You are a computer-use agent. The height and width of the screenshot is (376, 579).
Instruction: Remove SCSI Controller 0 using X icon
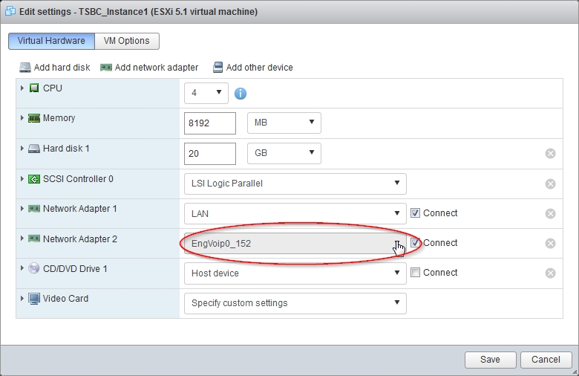pyautogui.click(x=550, y=184)
